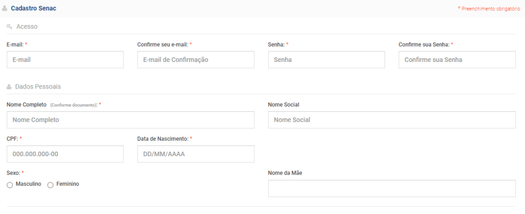
Task: Click the Data de Nascimento date field
Action: [196, 154]
